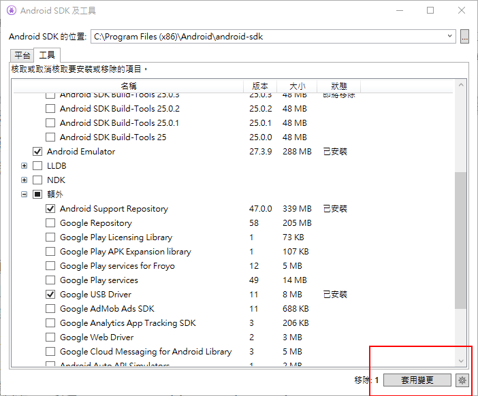
Task: Minimize the Android SDK window
Action: click(x=400, y=10)
